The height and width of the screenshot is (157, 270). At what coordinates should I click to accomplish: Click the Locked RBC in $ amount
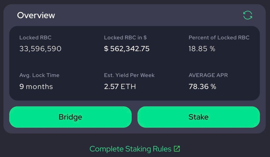coord(127,49)
